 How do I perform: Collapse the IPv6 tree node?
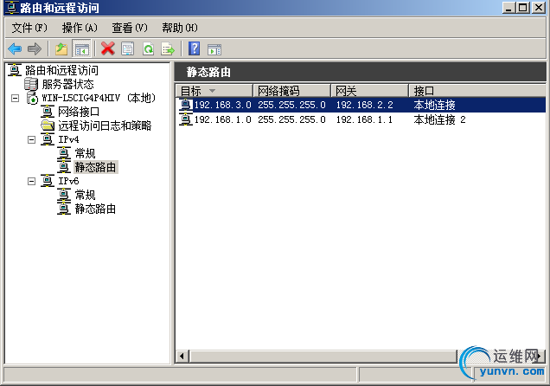point(32,181)
